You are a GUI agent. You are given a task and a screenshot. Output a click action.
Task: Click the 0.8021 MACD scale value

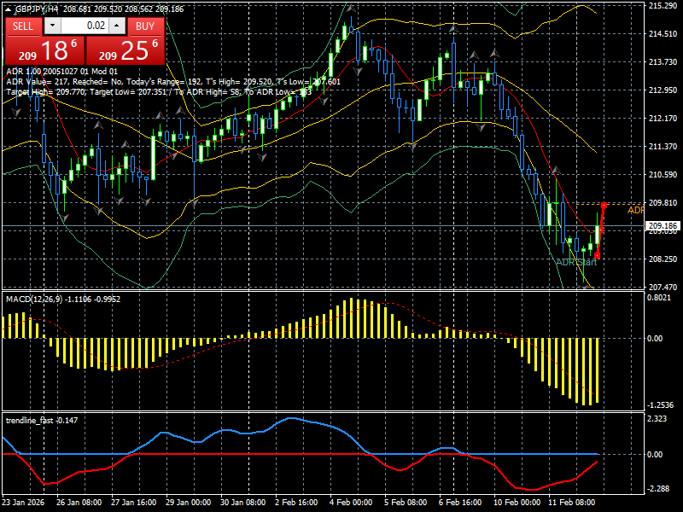[x=658, y=298]
